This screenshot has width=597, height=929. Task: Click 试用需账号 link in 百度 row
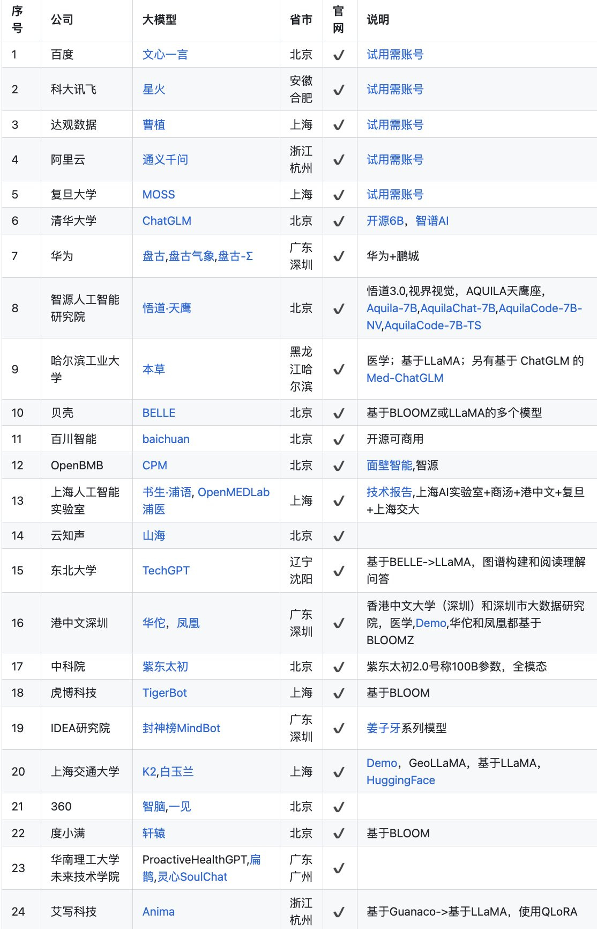tap(395, 55)
